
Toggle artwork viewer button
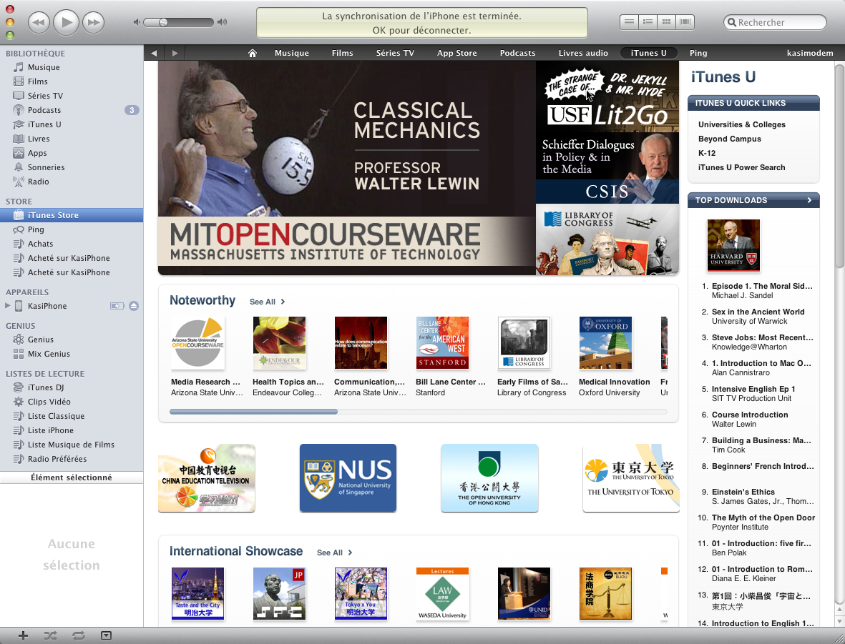106,636
